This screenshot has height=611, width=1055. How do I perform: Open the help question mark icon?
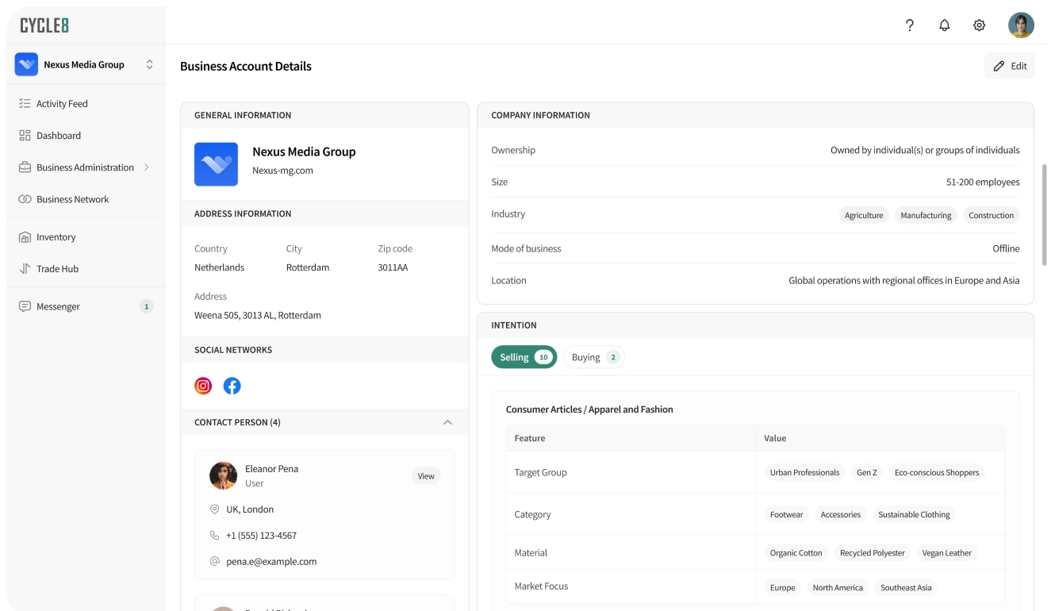pos(910,25)
